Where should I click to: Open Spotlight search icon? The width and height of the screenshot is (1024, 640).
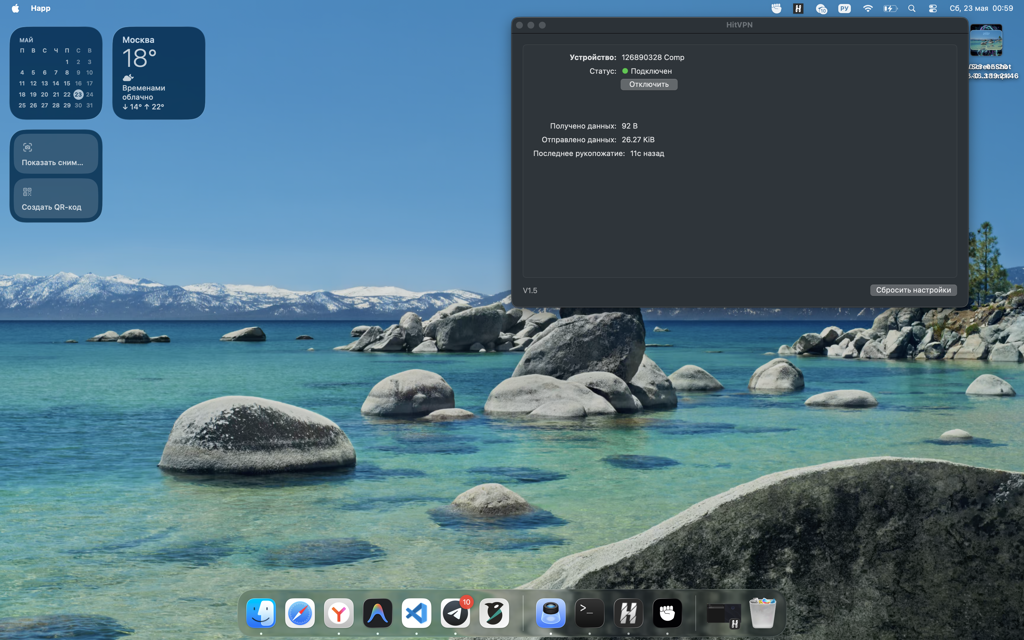[x=912, y=8]
